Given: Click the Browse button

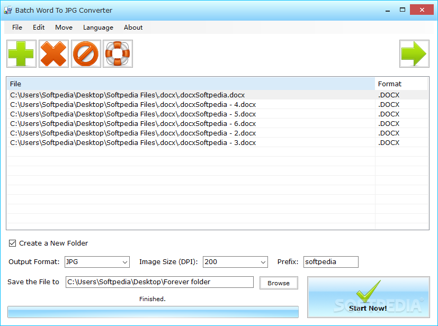Looking at the screenshot, I should [279, 283].
